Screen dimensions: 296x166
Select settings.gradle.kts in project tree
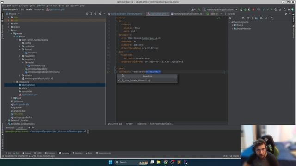[23, 117]
